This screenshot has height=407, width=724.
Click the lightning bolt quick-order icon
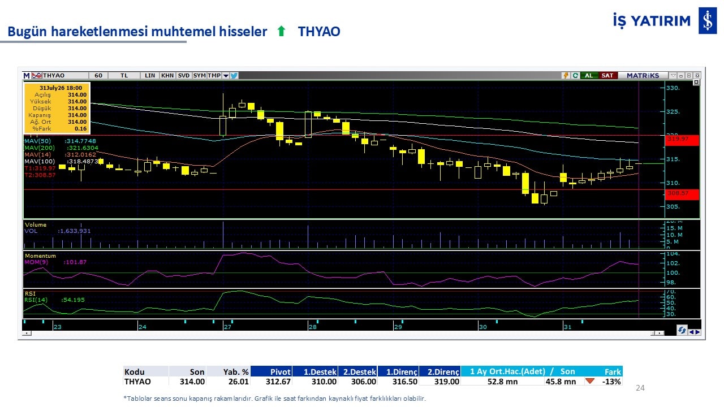[x=566, y=75]
